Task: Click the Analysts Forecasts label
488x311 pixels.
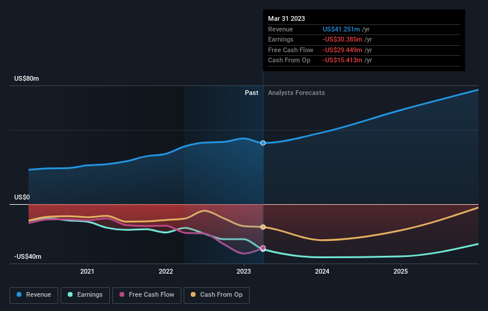Action: tap(296, 93)
